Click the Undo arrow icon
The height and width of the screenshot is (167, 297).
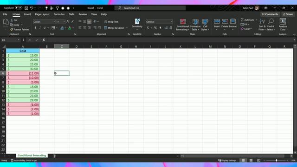[x=32, y=8]
